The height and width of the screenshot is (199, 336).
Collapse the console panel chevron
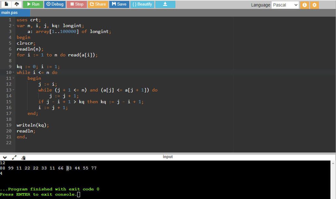5,158
